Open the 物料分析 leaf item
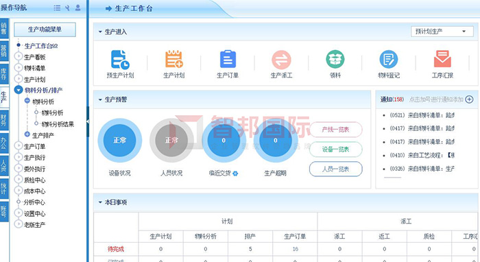Image resolution: width=480 pixels, height=262 pixels. point(52,113)
